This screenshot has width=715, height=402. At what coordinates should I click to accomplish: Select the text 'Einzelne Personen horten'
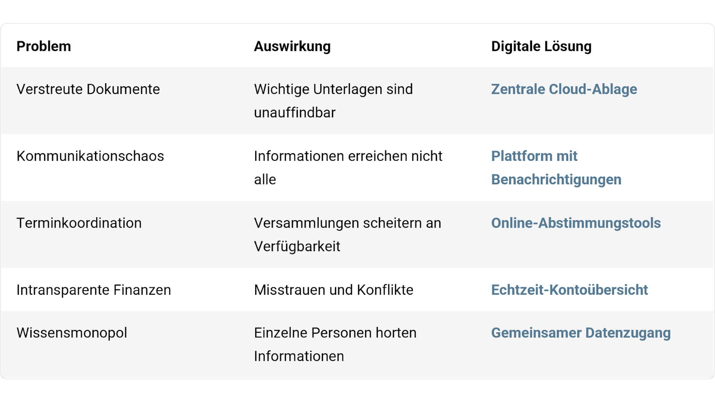click(x=335, y=333)
